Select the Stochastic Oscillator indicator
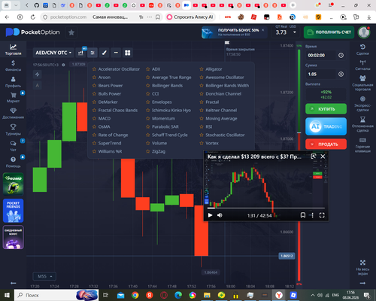The image size is (376, 301). 225,135
